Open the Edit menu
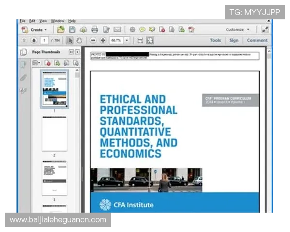This screenshot has width=290, height=232. click(x=32, y=21)
